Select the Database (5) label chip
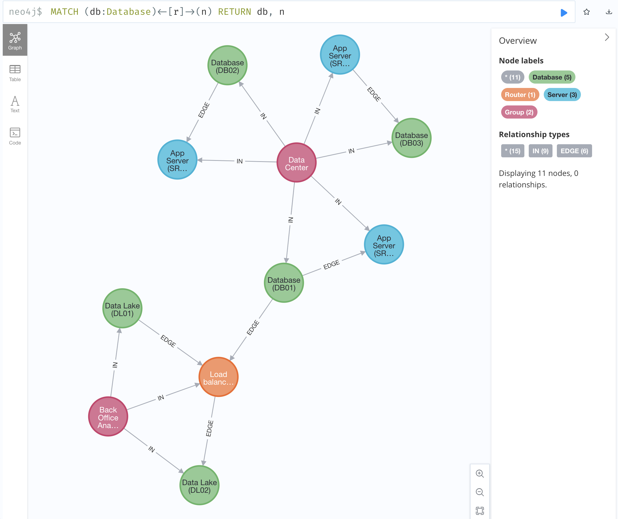Image resolution: width=618 pixels, height=519 pixels. click(x=551, y=77)
